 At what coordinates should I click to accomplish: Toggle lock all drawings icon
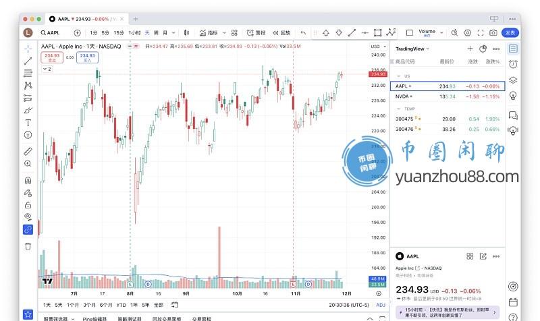pos(28,204)
